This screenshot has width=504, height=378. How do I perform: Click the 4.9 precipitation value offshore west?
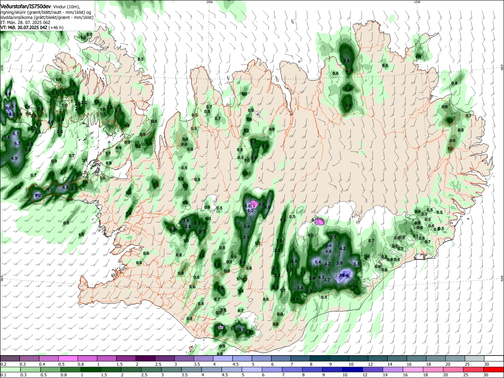(x=14, y=158)
